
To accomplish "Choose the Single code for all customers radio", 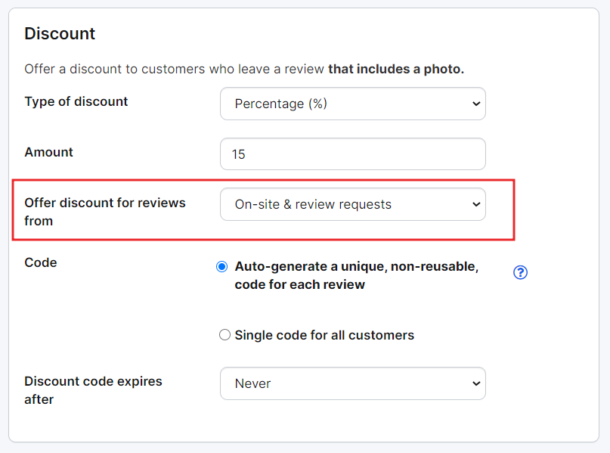I will pos(224,335).
